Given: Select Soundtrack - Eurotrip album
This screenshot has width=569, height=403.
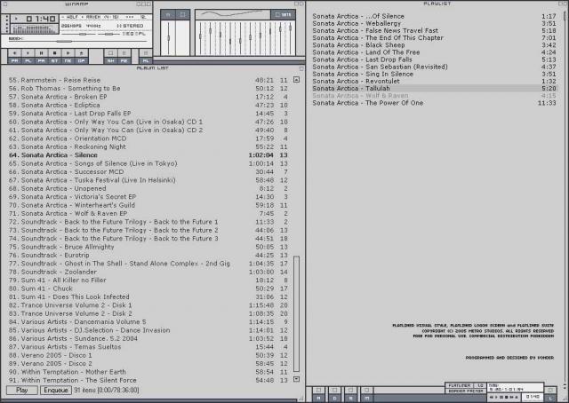Looking at the screenshot, I should point(148,255).
